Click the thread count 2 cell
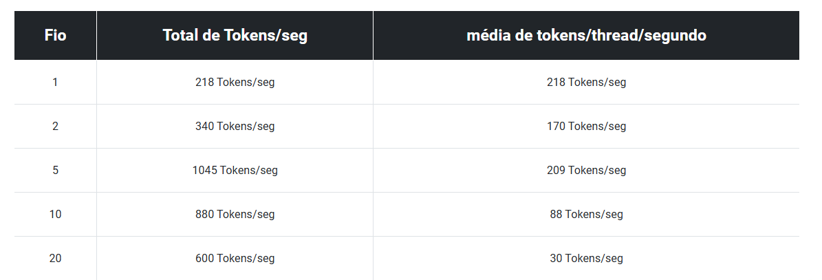The height and width of the screenshot is (280, 822). point(55,127)
